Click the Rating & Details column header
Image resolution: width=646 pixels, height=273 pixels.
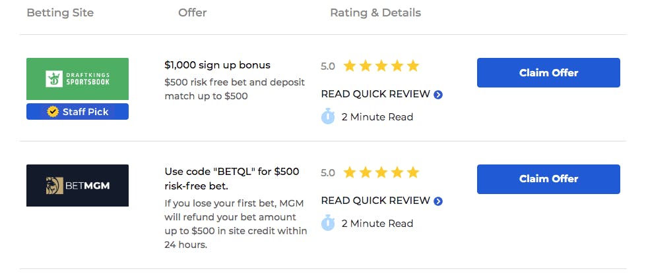coord(375,12)
